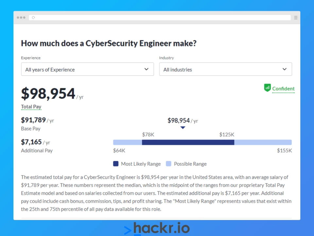Click the browser address bar field
314x236 pixels.
(160, 18)
